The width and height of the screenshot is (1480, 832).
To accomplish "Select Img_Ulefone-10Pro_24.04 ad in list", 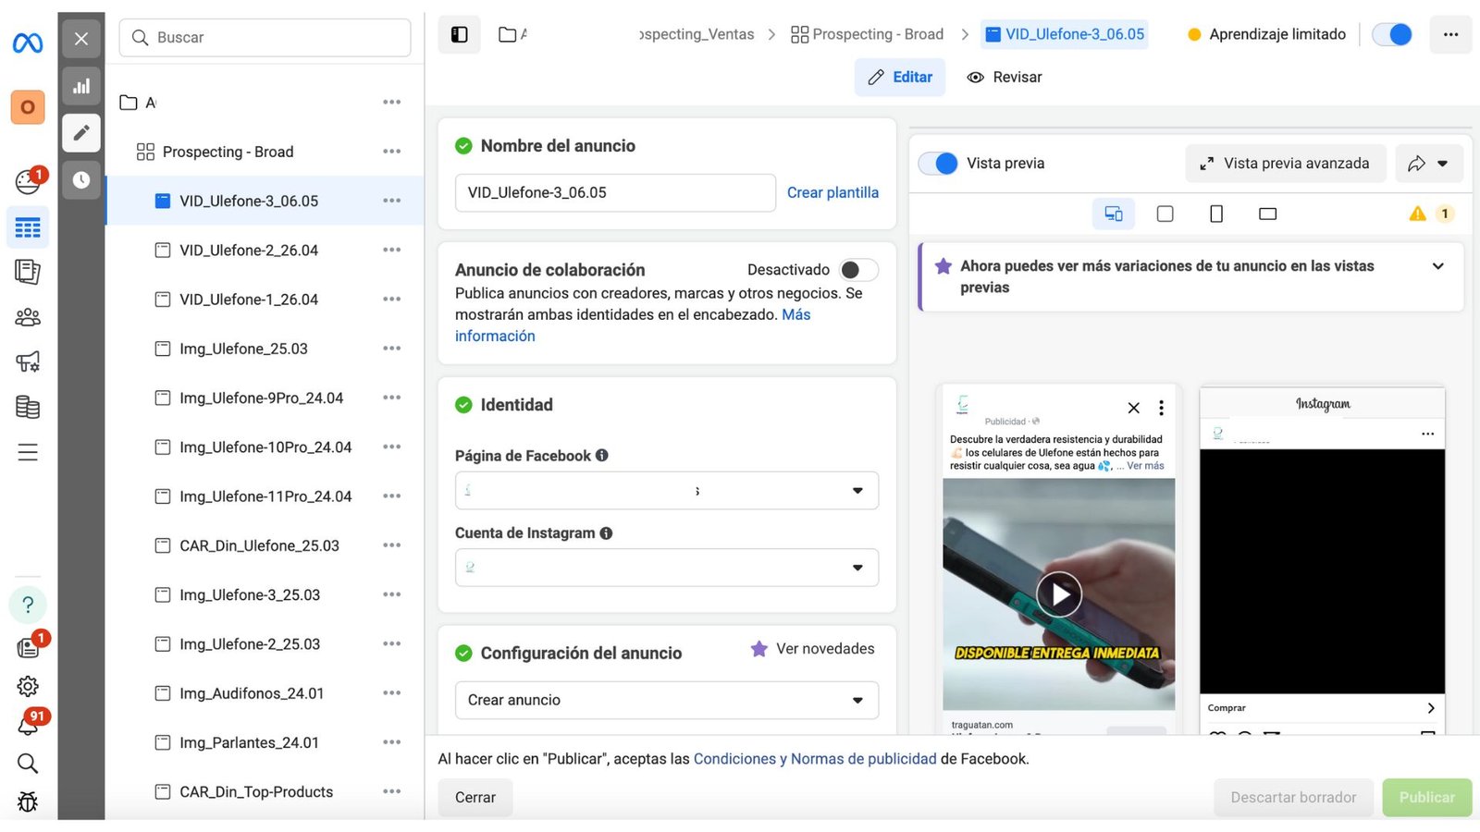I will coord(265,447).
